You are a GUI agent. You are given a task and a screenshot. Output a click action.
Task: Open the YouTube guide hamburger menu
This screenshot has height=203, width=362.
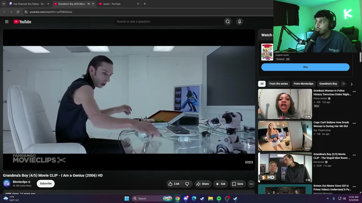(x=7, y=22)
